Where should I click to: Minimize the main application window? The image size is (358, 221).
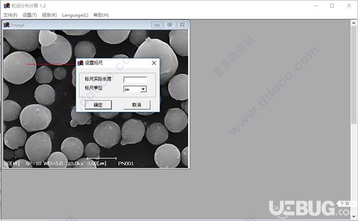coord(316,6)
